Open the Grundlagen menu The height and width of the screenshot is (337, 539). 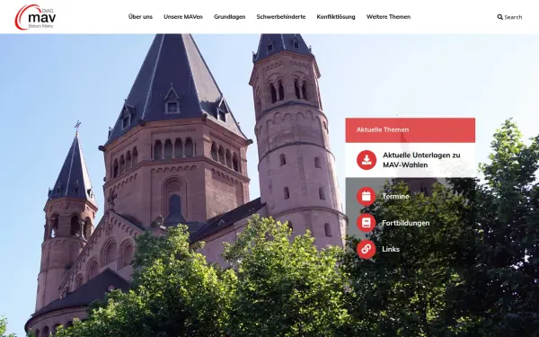point(229,17)
